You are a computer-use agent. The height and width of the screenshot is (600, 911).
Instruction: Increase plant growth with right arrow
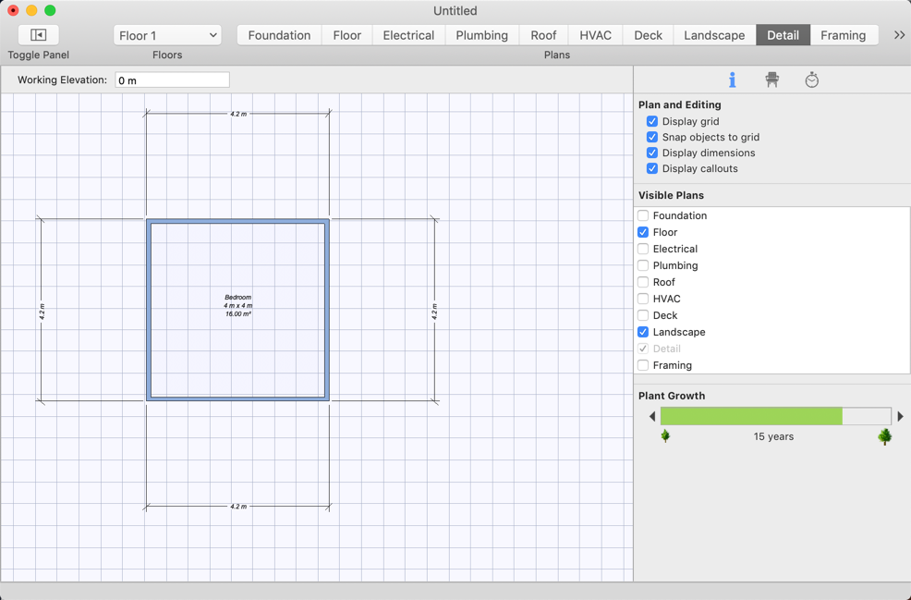point(901,416)
